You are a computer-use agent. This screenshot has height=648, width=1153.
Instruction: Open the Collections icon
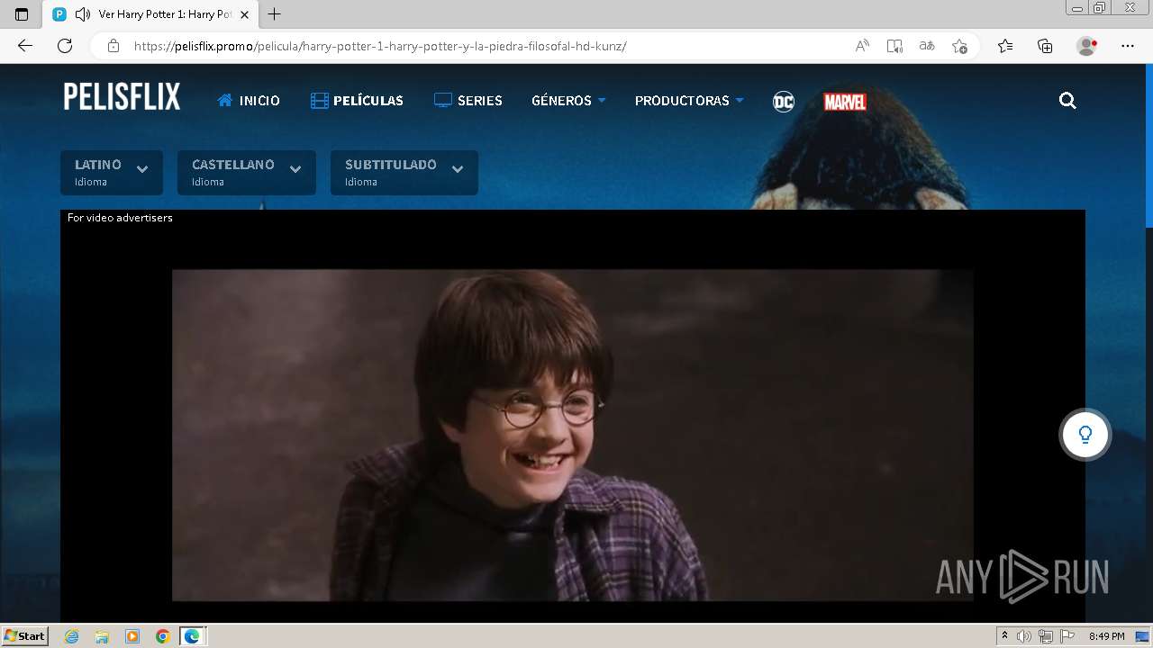[x=1045, y=46]
